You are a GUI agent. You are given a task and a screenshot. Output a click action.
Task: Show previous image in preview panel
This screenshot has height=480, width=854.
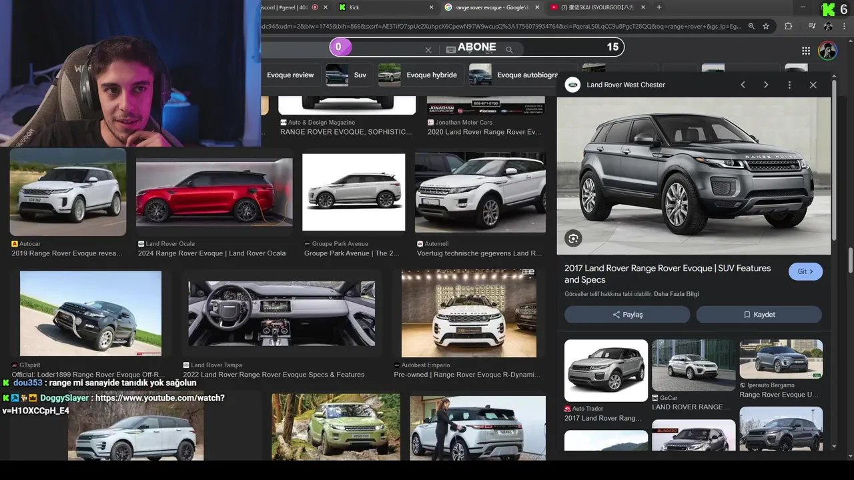tap(743, 85)
